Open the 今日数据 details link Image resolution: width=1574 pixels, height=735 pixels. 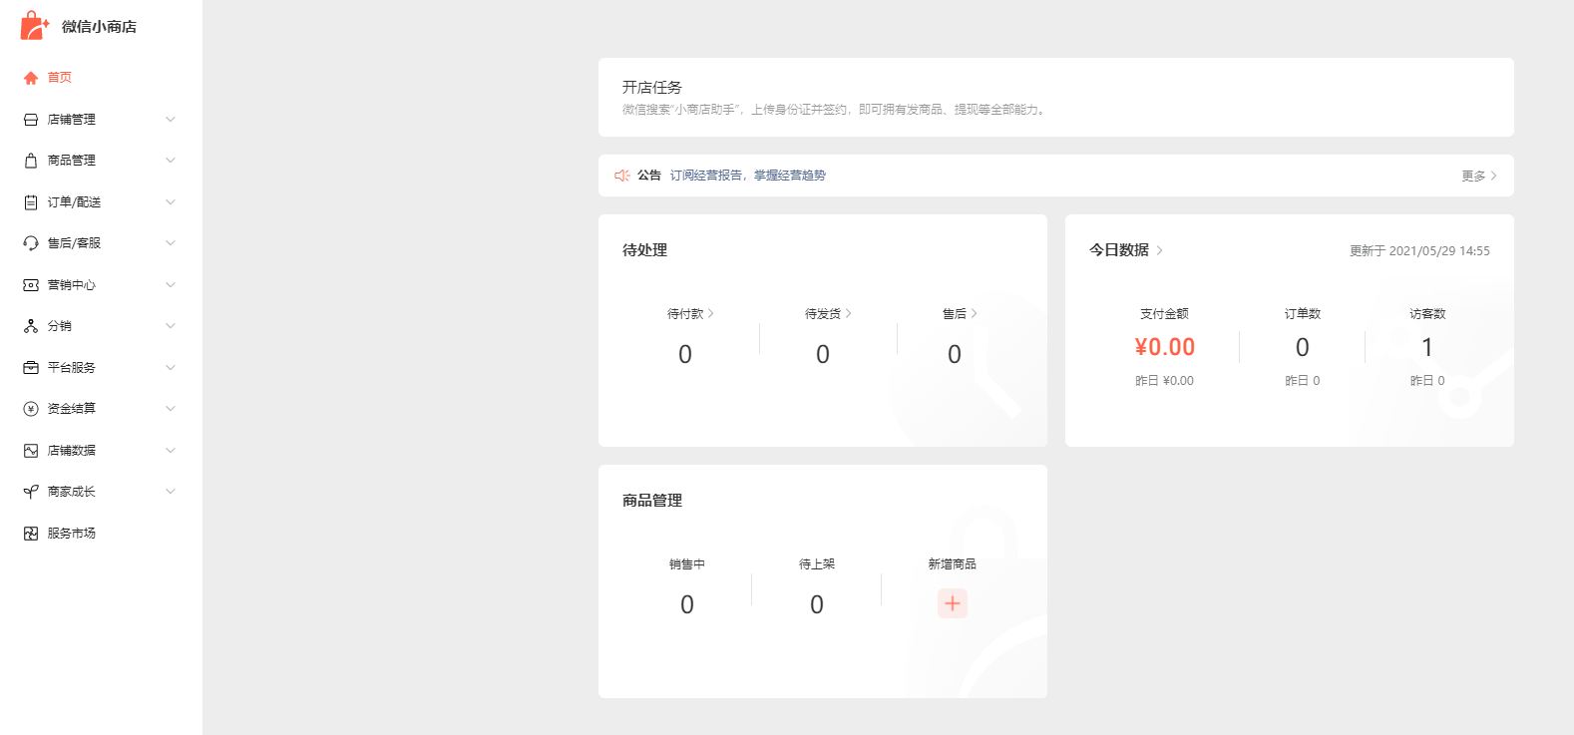1126,250
